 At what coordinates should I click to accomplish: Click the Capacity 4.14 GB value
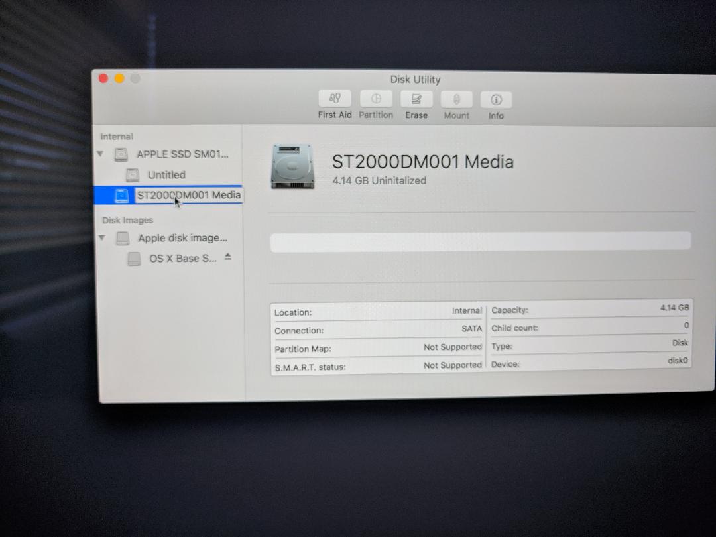pyautogui.click(x=674, y=308)
